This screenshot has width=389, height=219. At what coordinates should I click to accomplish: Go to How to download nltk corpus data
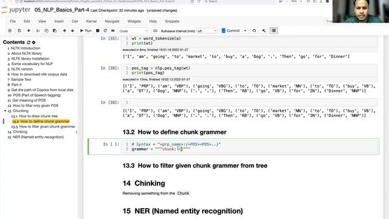point(39,74)
